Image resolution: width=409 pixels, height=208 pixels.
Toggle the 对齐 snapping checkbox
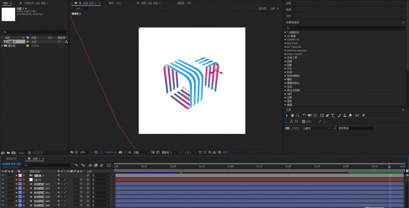(x=304, y=121)
